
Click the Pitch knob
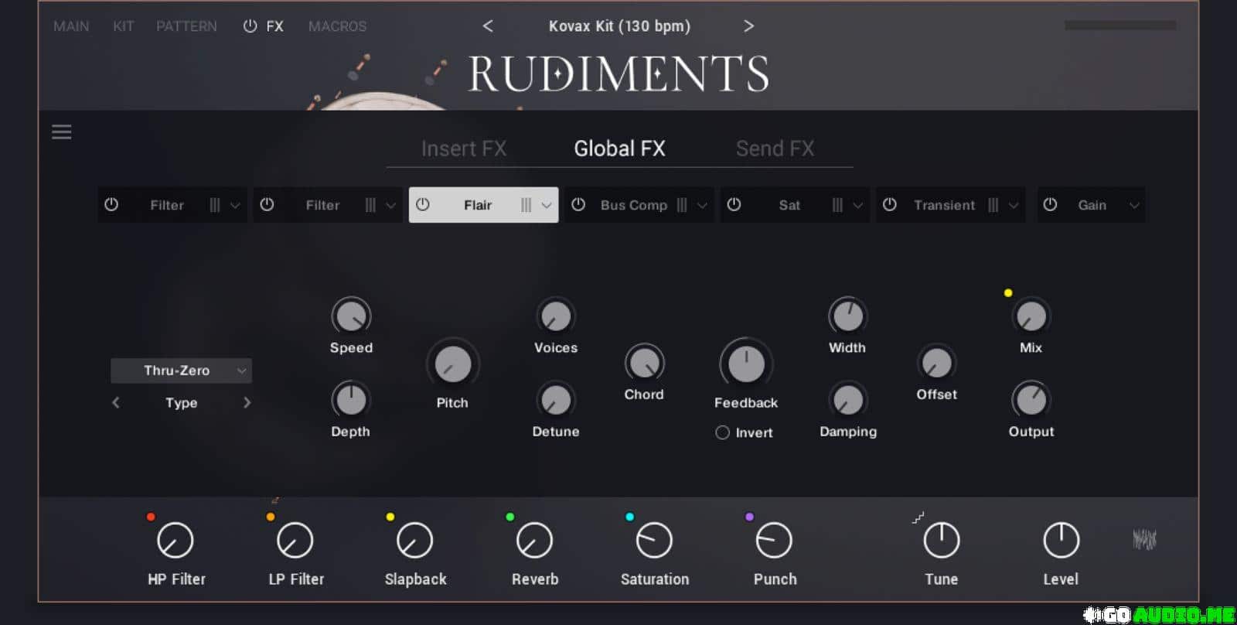click(452, 364)
